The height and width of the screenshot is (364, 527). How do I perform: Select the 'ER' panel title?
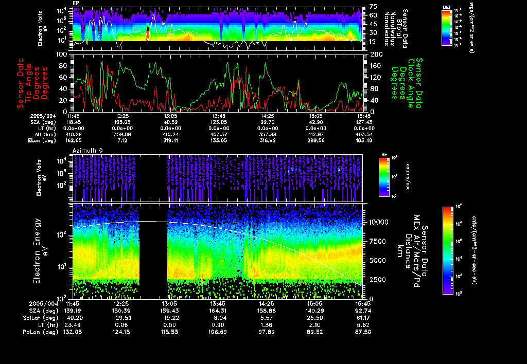tap(75, 3)
